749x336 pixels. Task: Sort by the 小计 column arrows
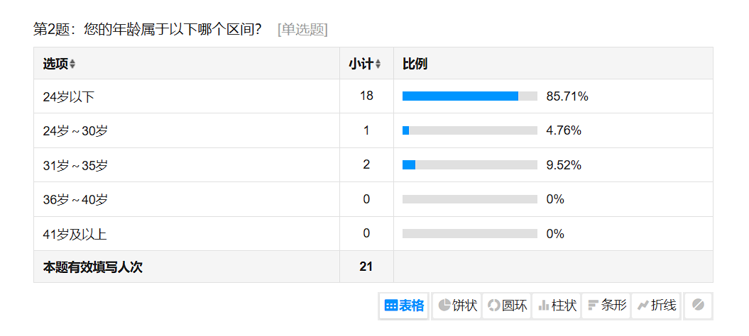pos(378,65)
